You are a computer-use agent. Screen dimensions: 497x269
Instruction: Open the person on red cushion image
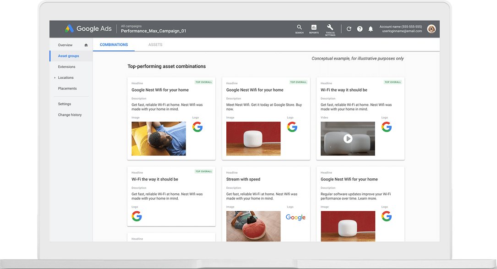click(x=253, y=226)
